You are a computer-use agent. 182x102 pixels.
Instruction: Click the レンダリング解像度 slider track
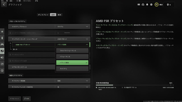76,33
